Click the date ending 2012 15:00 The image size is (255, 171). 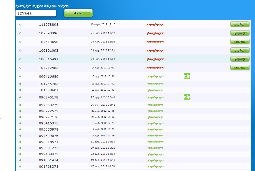[x=103, y=68]
